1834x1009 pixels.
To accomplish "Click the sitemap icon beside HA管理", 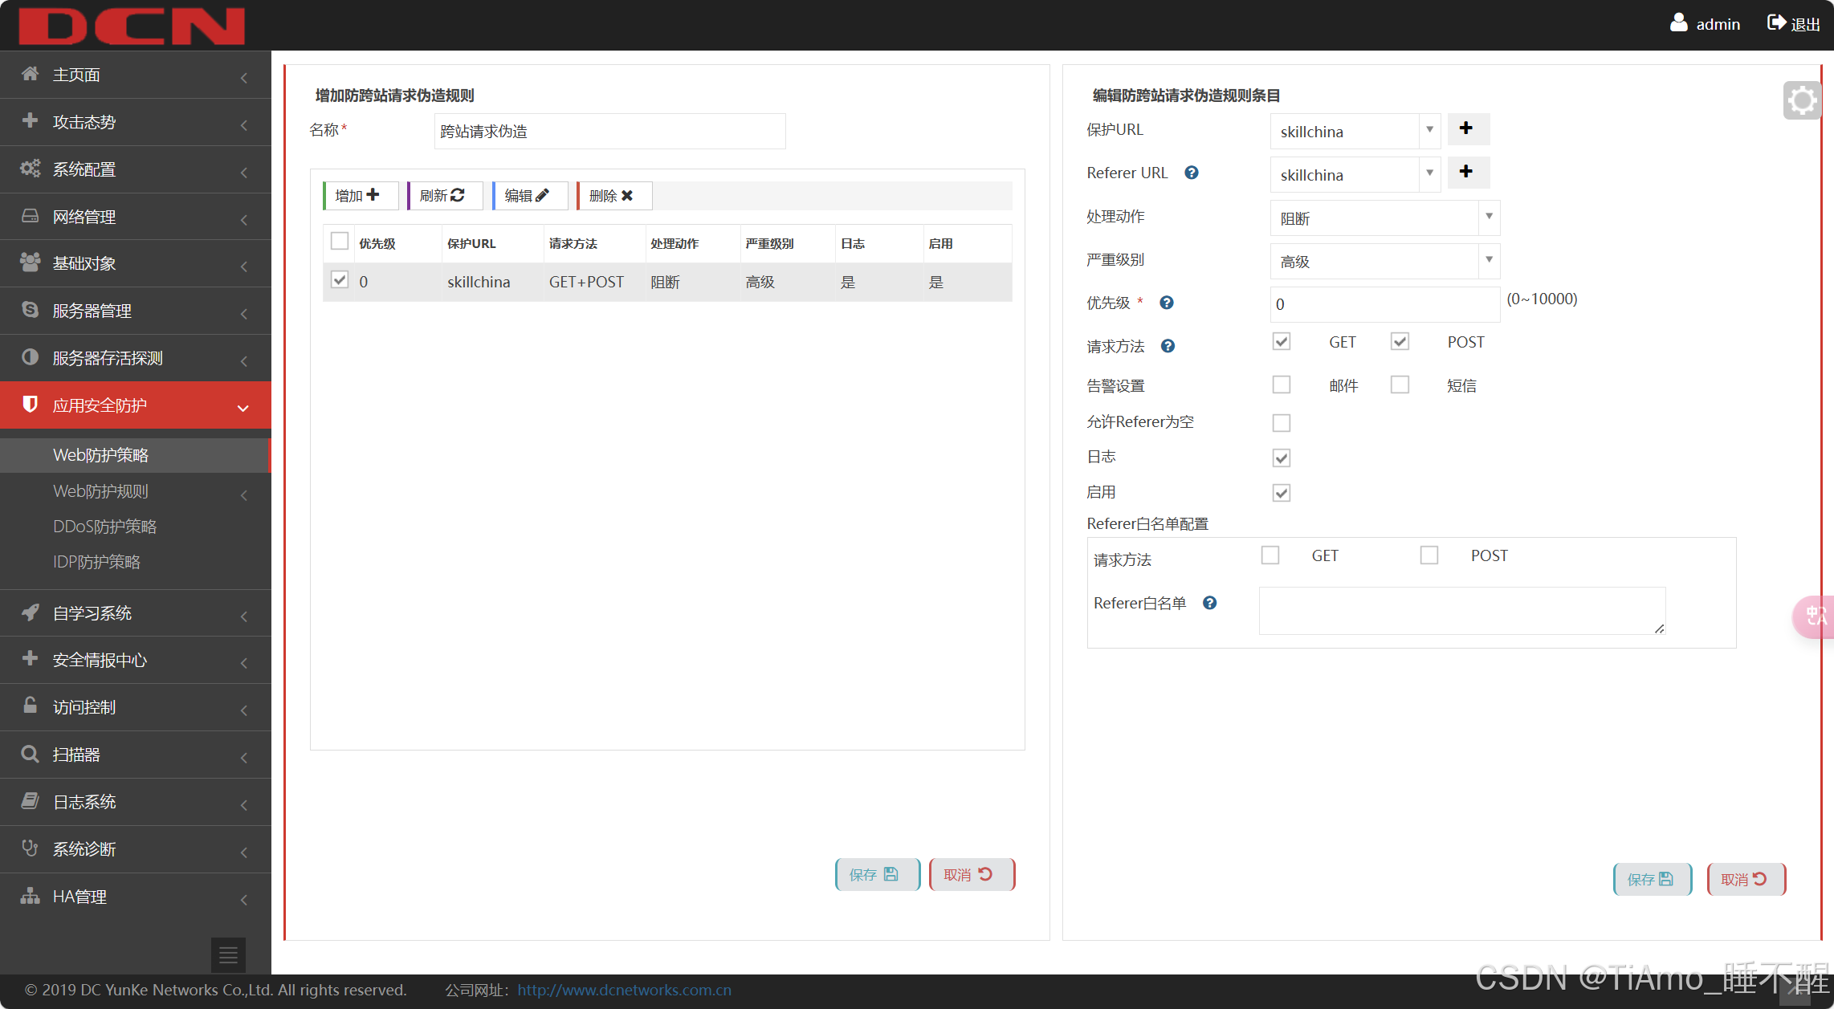I will 30,895.
